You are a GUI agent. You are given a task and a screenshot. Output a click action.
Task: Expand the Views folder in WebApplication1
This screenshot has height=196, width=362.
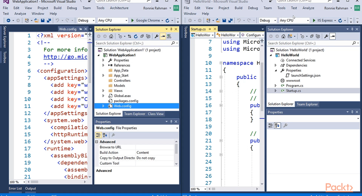[103, 91]
